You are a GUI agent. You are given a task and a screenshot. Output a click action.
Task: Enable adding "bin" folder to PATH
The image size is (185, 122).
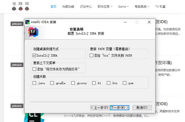pyautogui.click(x=91, y=55)
